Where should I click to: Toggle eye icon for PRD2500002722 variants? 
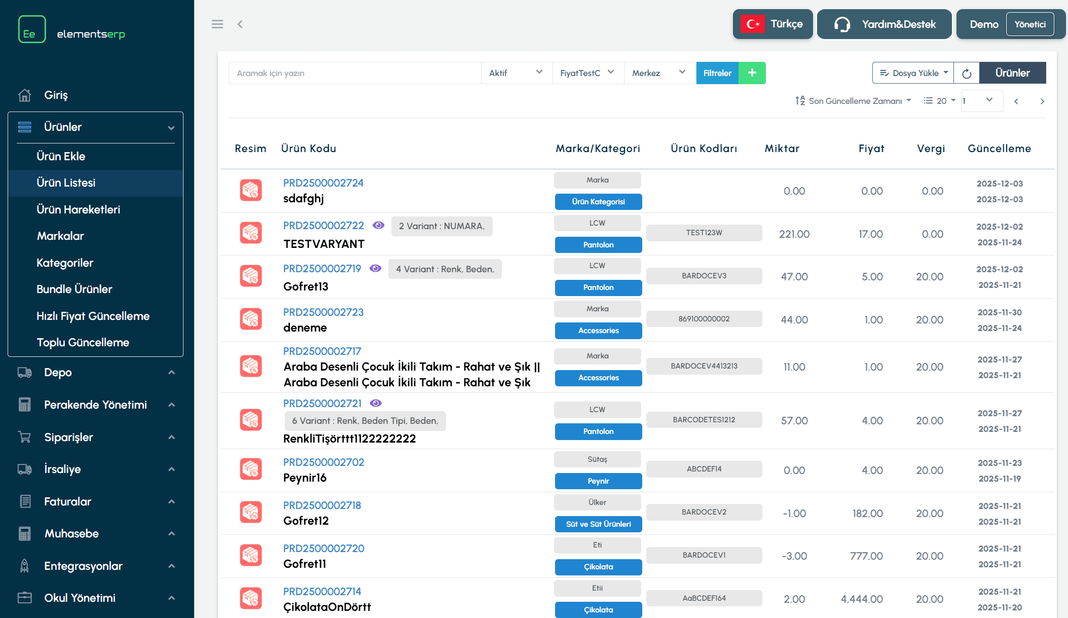[379, 225]
